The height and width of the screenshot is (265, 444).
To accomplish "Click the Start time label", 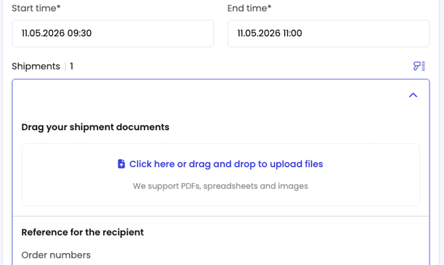I will click(36, 8).
